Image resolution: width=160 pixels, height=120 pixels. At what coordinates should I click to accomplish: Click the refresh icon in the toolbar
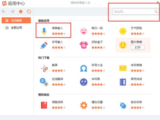(29, 12)
